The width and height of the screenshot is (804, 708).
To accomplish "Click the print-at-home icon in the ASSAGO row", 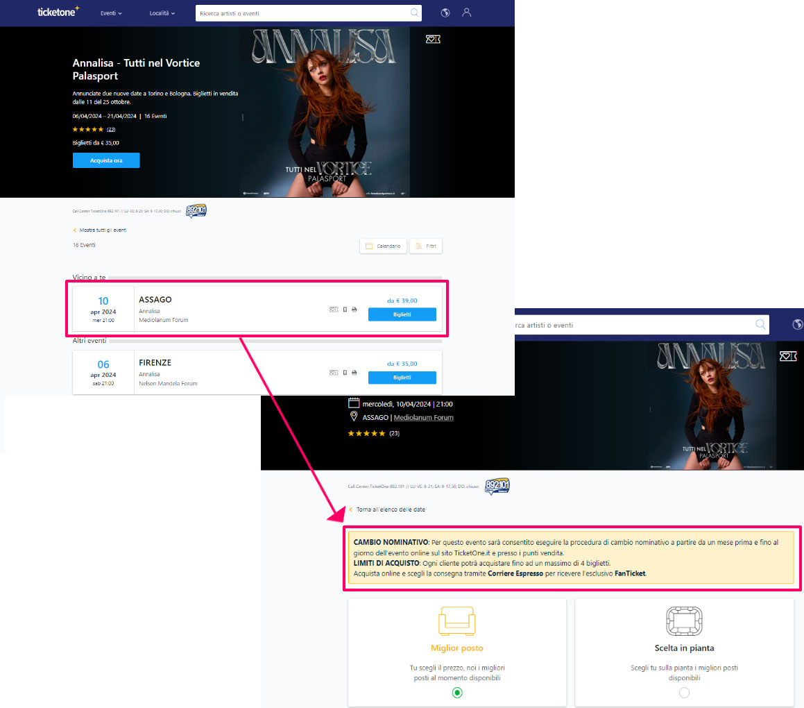I will [x=354, y=310].
